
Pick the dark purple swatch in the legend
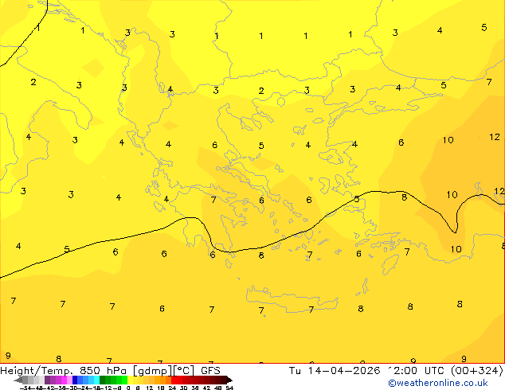click(47, 380)
